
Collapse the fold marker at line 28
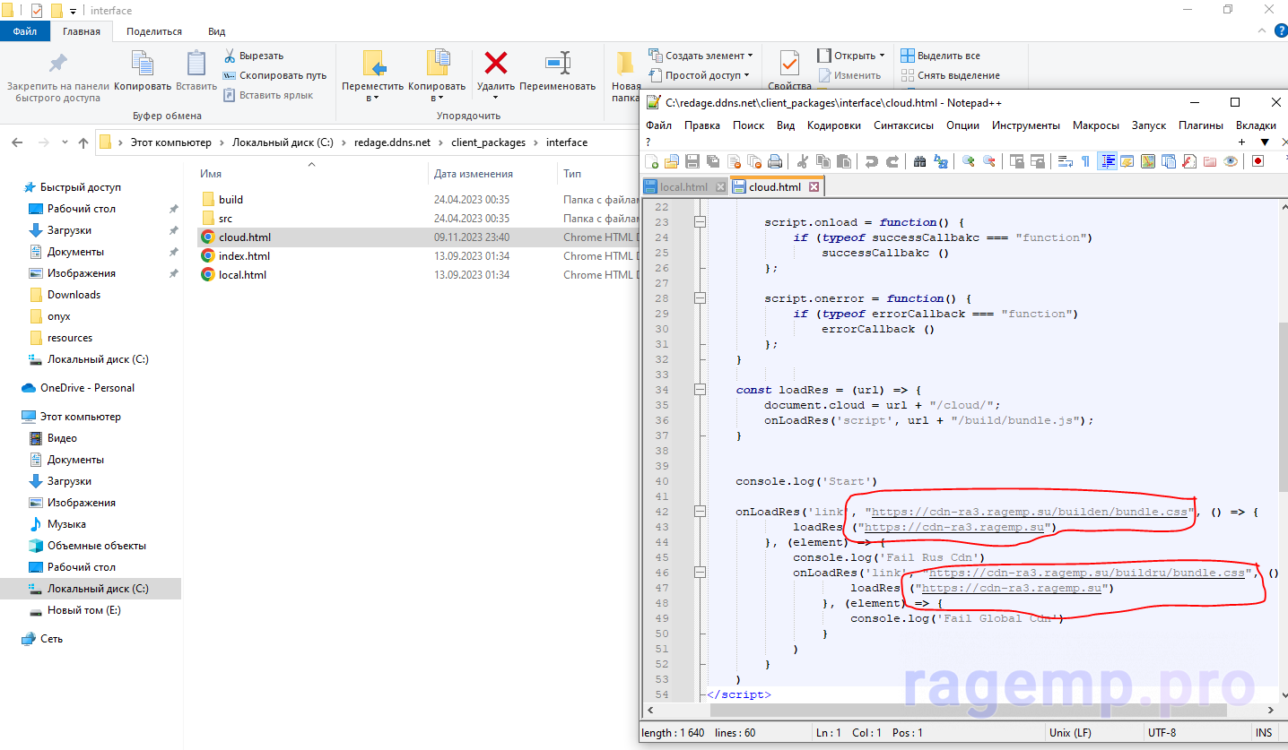tap(700, 297)
